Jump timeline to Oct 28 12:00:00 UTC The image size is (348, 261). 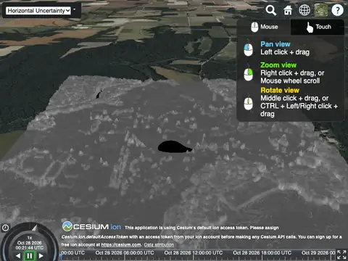pos(194,253)
